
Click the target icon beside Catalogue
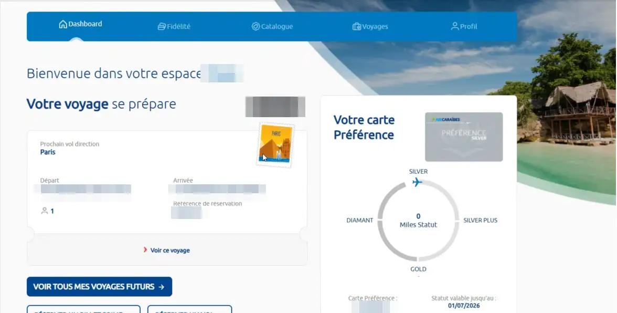(256, 26)
